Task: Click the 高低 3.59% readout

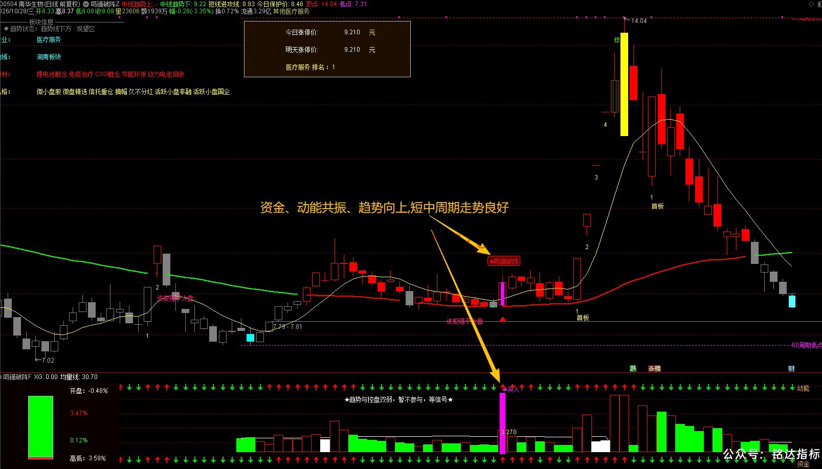Action: [88, 458]
